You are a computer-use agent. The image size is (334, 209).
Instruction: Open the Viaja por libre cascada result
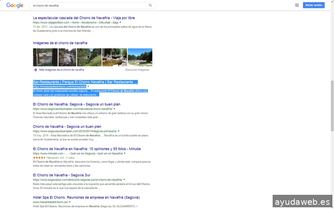click(x=83, y=18)
